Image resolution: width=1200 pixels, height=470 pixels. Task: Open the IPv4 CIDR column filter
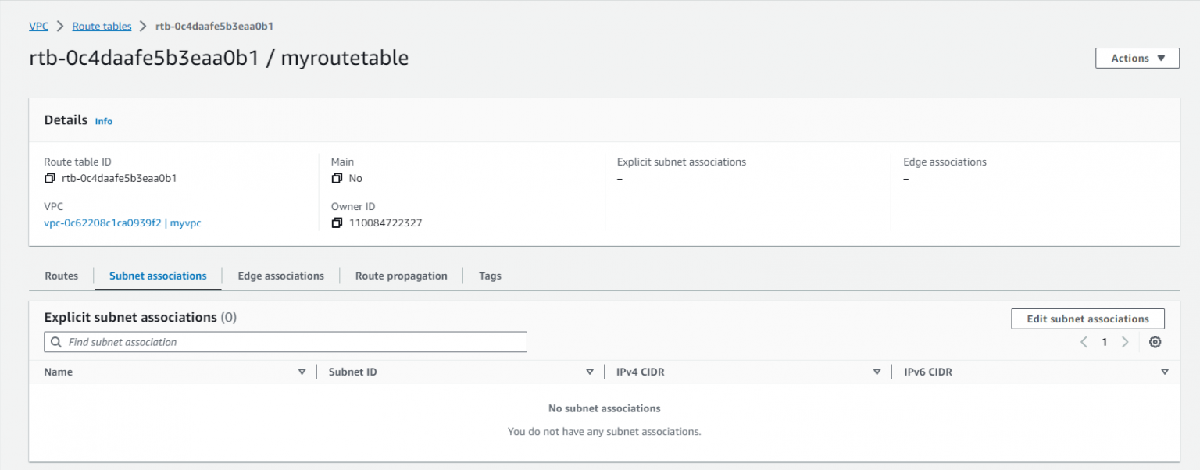[877, 372]
